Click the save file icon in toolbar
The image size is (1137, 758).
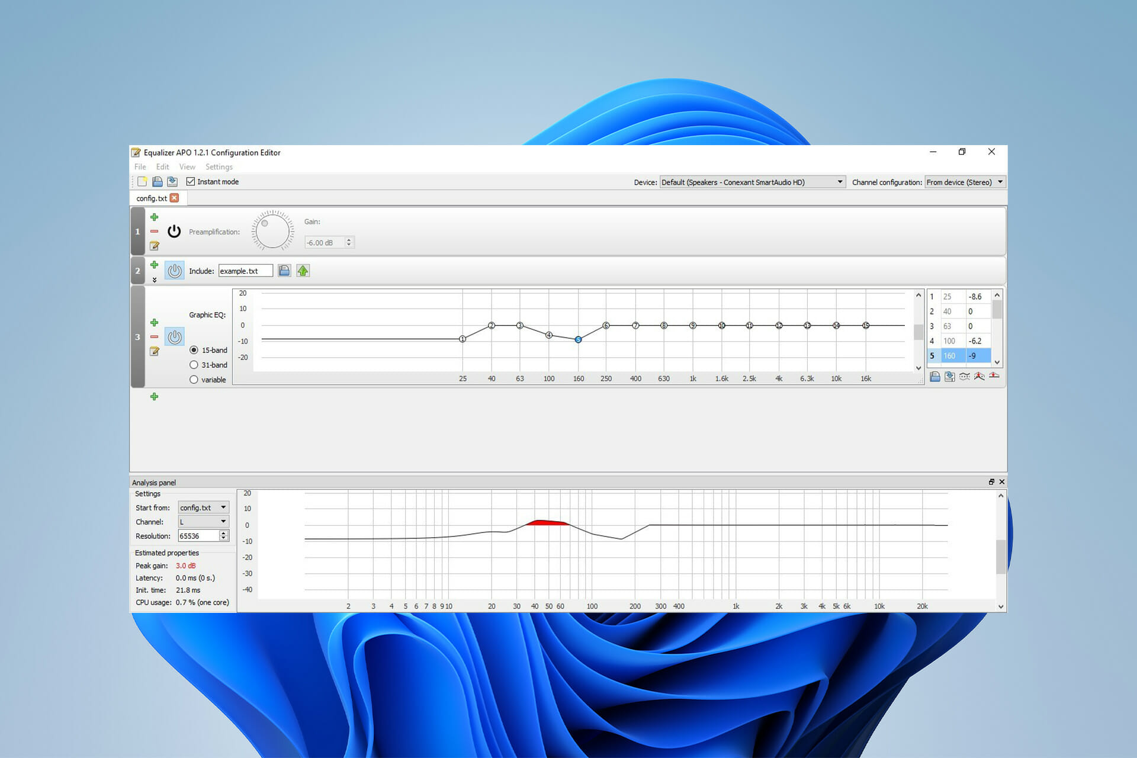pos(172,182)
